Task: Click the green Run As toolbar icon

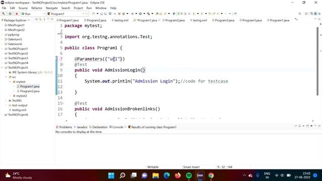Action: [x=140, y=14]
